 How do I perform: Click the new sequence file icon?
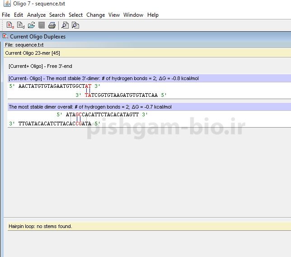[x=9, y=25]
